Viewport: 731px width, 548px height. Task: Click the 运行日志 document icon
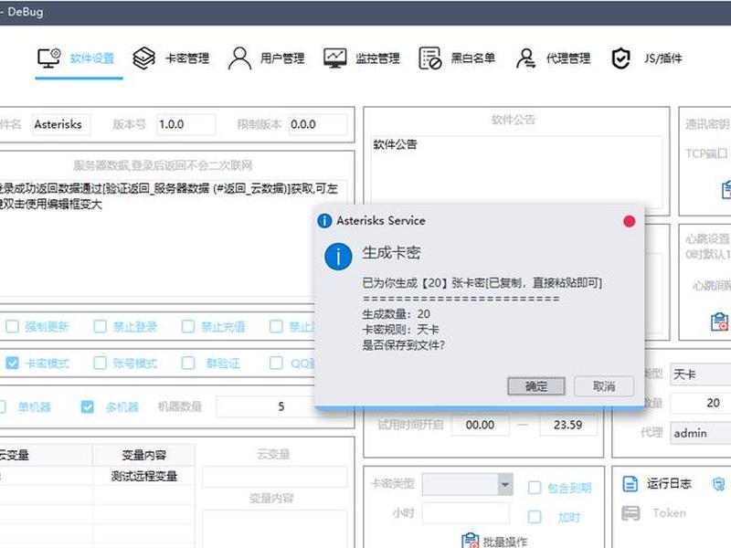click(630, 484)
